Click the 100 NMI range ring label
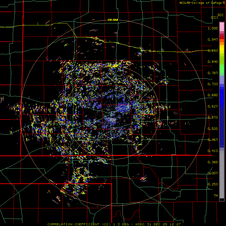This screenshot has height=226, width=226. click(113, 20)
